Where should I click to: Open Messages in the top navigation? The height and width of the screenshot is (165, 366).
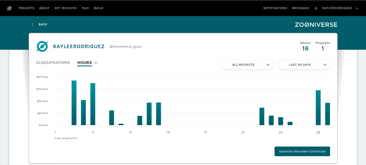[x=301, y=8]
